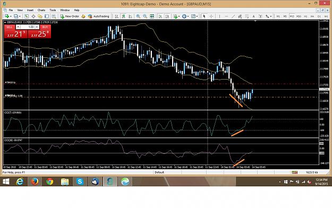Viewport: 332px width, 208px height.
Task: Switch chart to H4 timeframe
Action: (x=312, y=16)
